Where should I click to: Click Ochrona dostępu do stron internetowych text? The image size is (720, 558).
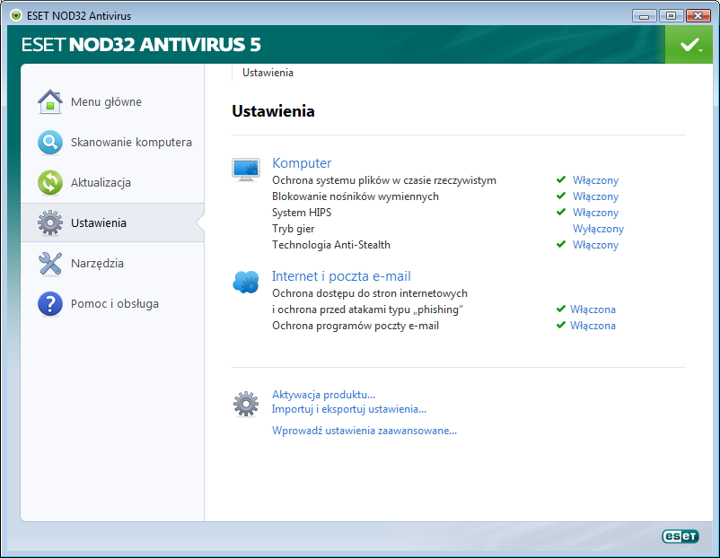[370, 293]
